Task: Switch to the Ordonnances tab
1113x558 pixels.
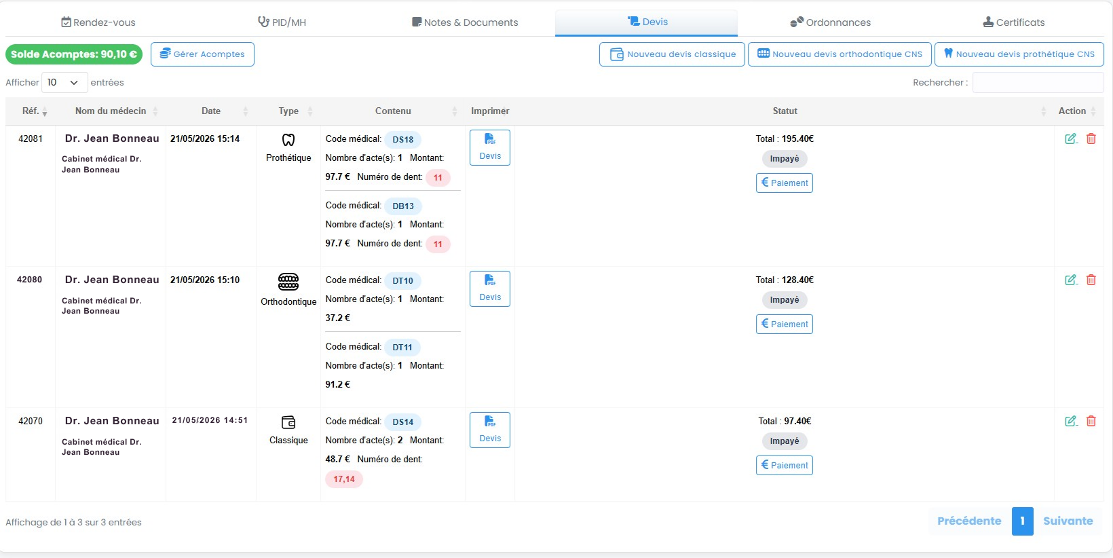Action: (830, 22)
